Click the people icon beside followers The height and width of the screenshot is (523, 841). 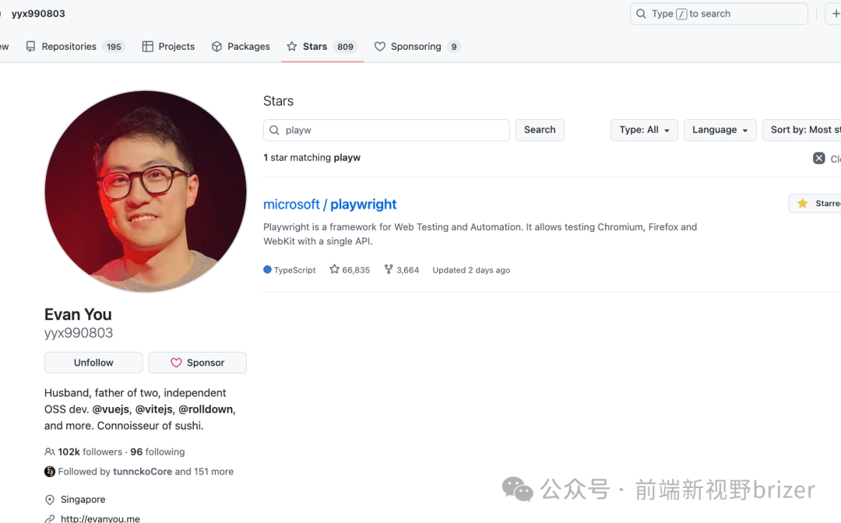point(49,451)
